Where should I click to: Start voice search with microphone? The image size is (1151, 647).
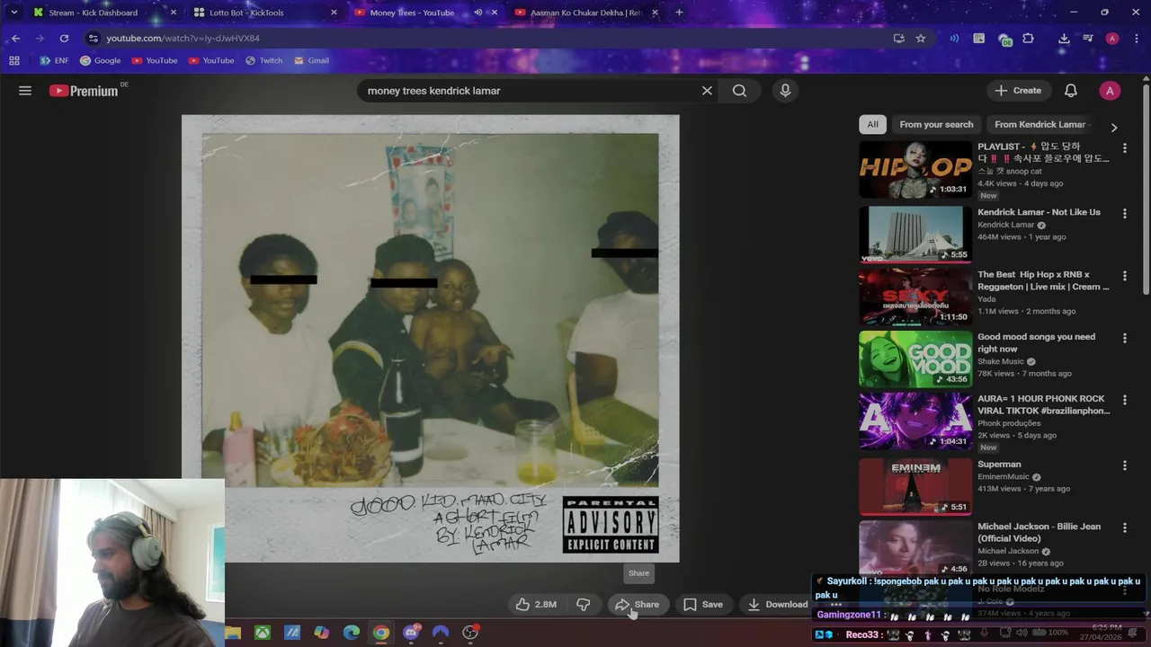(785, 91)
